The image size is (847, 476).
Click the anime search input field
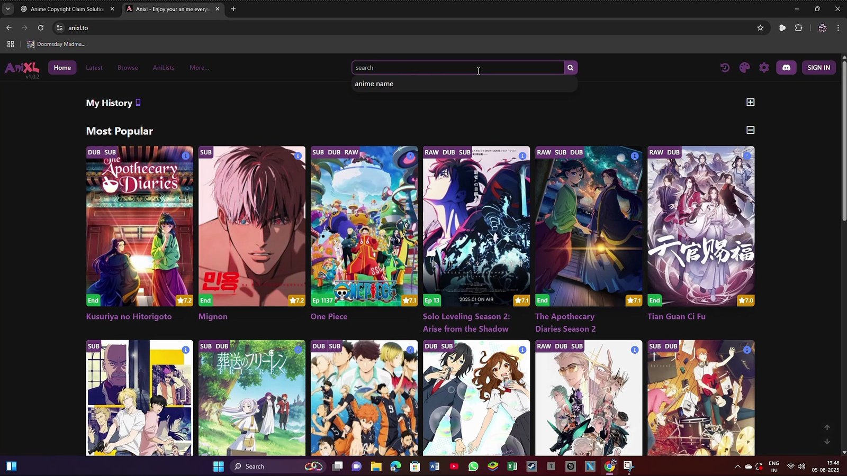pos(458,68)
